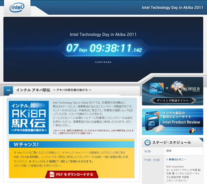Click the 10:00 schedule time entry
This screenshot has height=184, width=207.
(x=147, y=151)
